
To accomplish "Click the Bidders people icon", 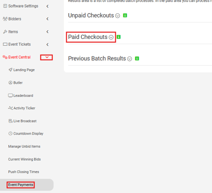I will tap(5, 19).
